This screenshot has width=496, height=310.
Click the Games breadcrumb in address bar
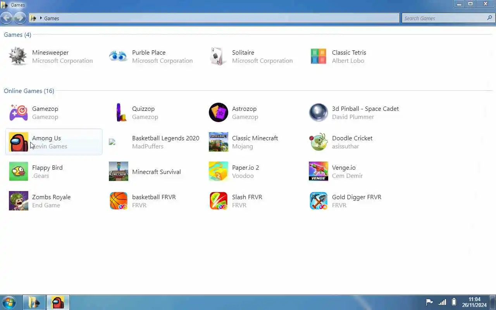pyautogui.click(x=52, y=18)
